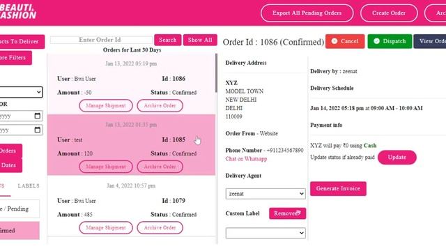Expand Delivery Agent dropdown showing zeenat
Image resolution: width=446 pixels, height=251 pixels.
[266, 194]
